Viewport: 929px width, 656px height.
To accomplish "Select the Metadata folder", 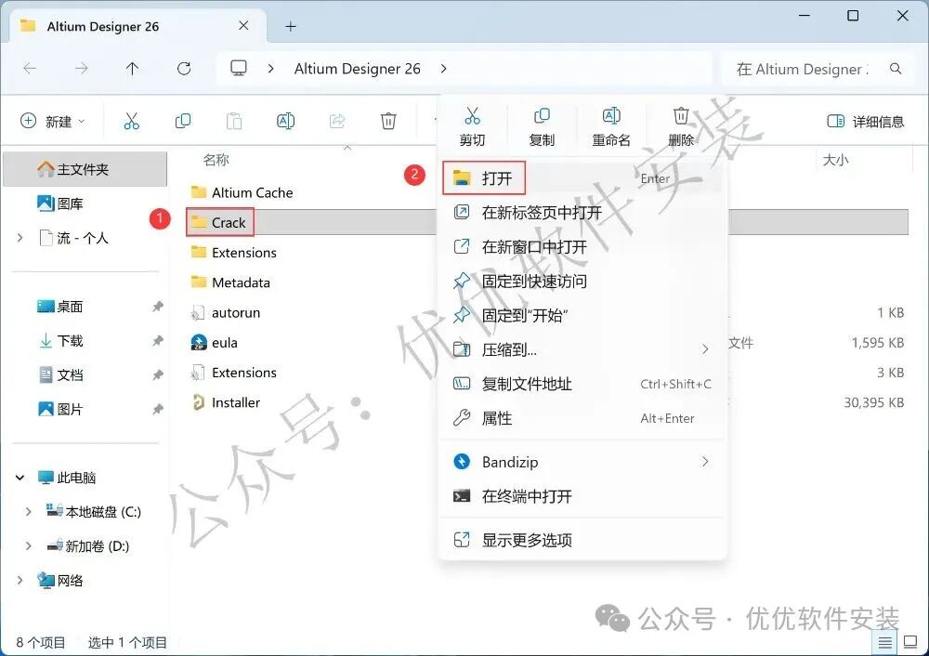I will click(230, 282).
